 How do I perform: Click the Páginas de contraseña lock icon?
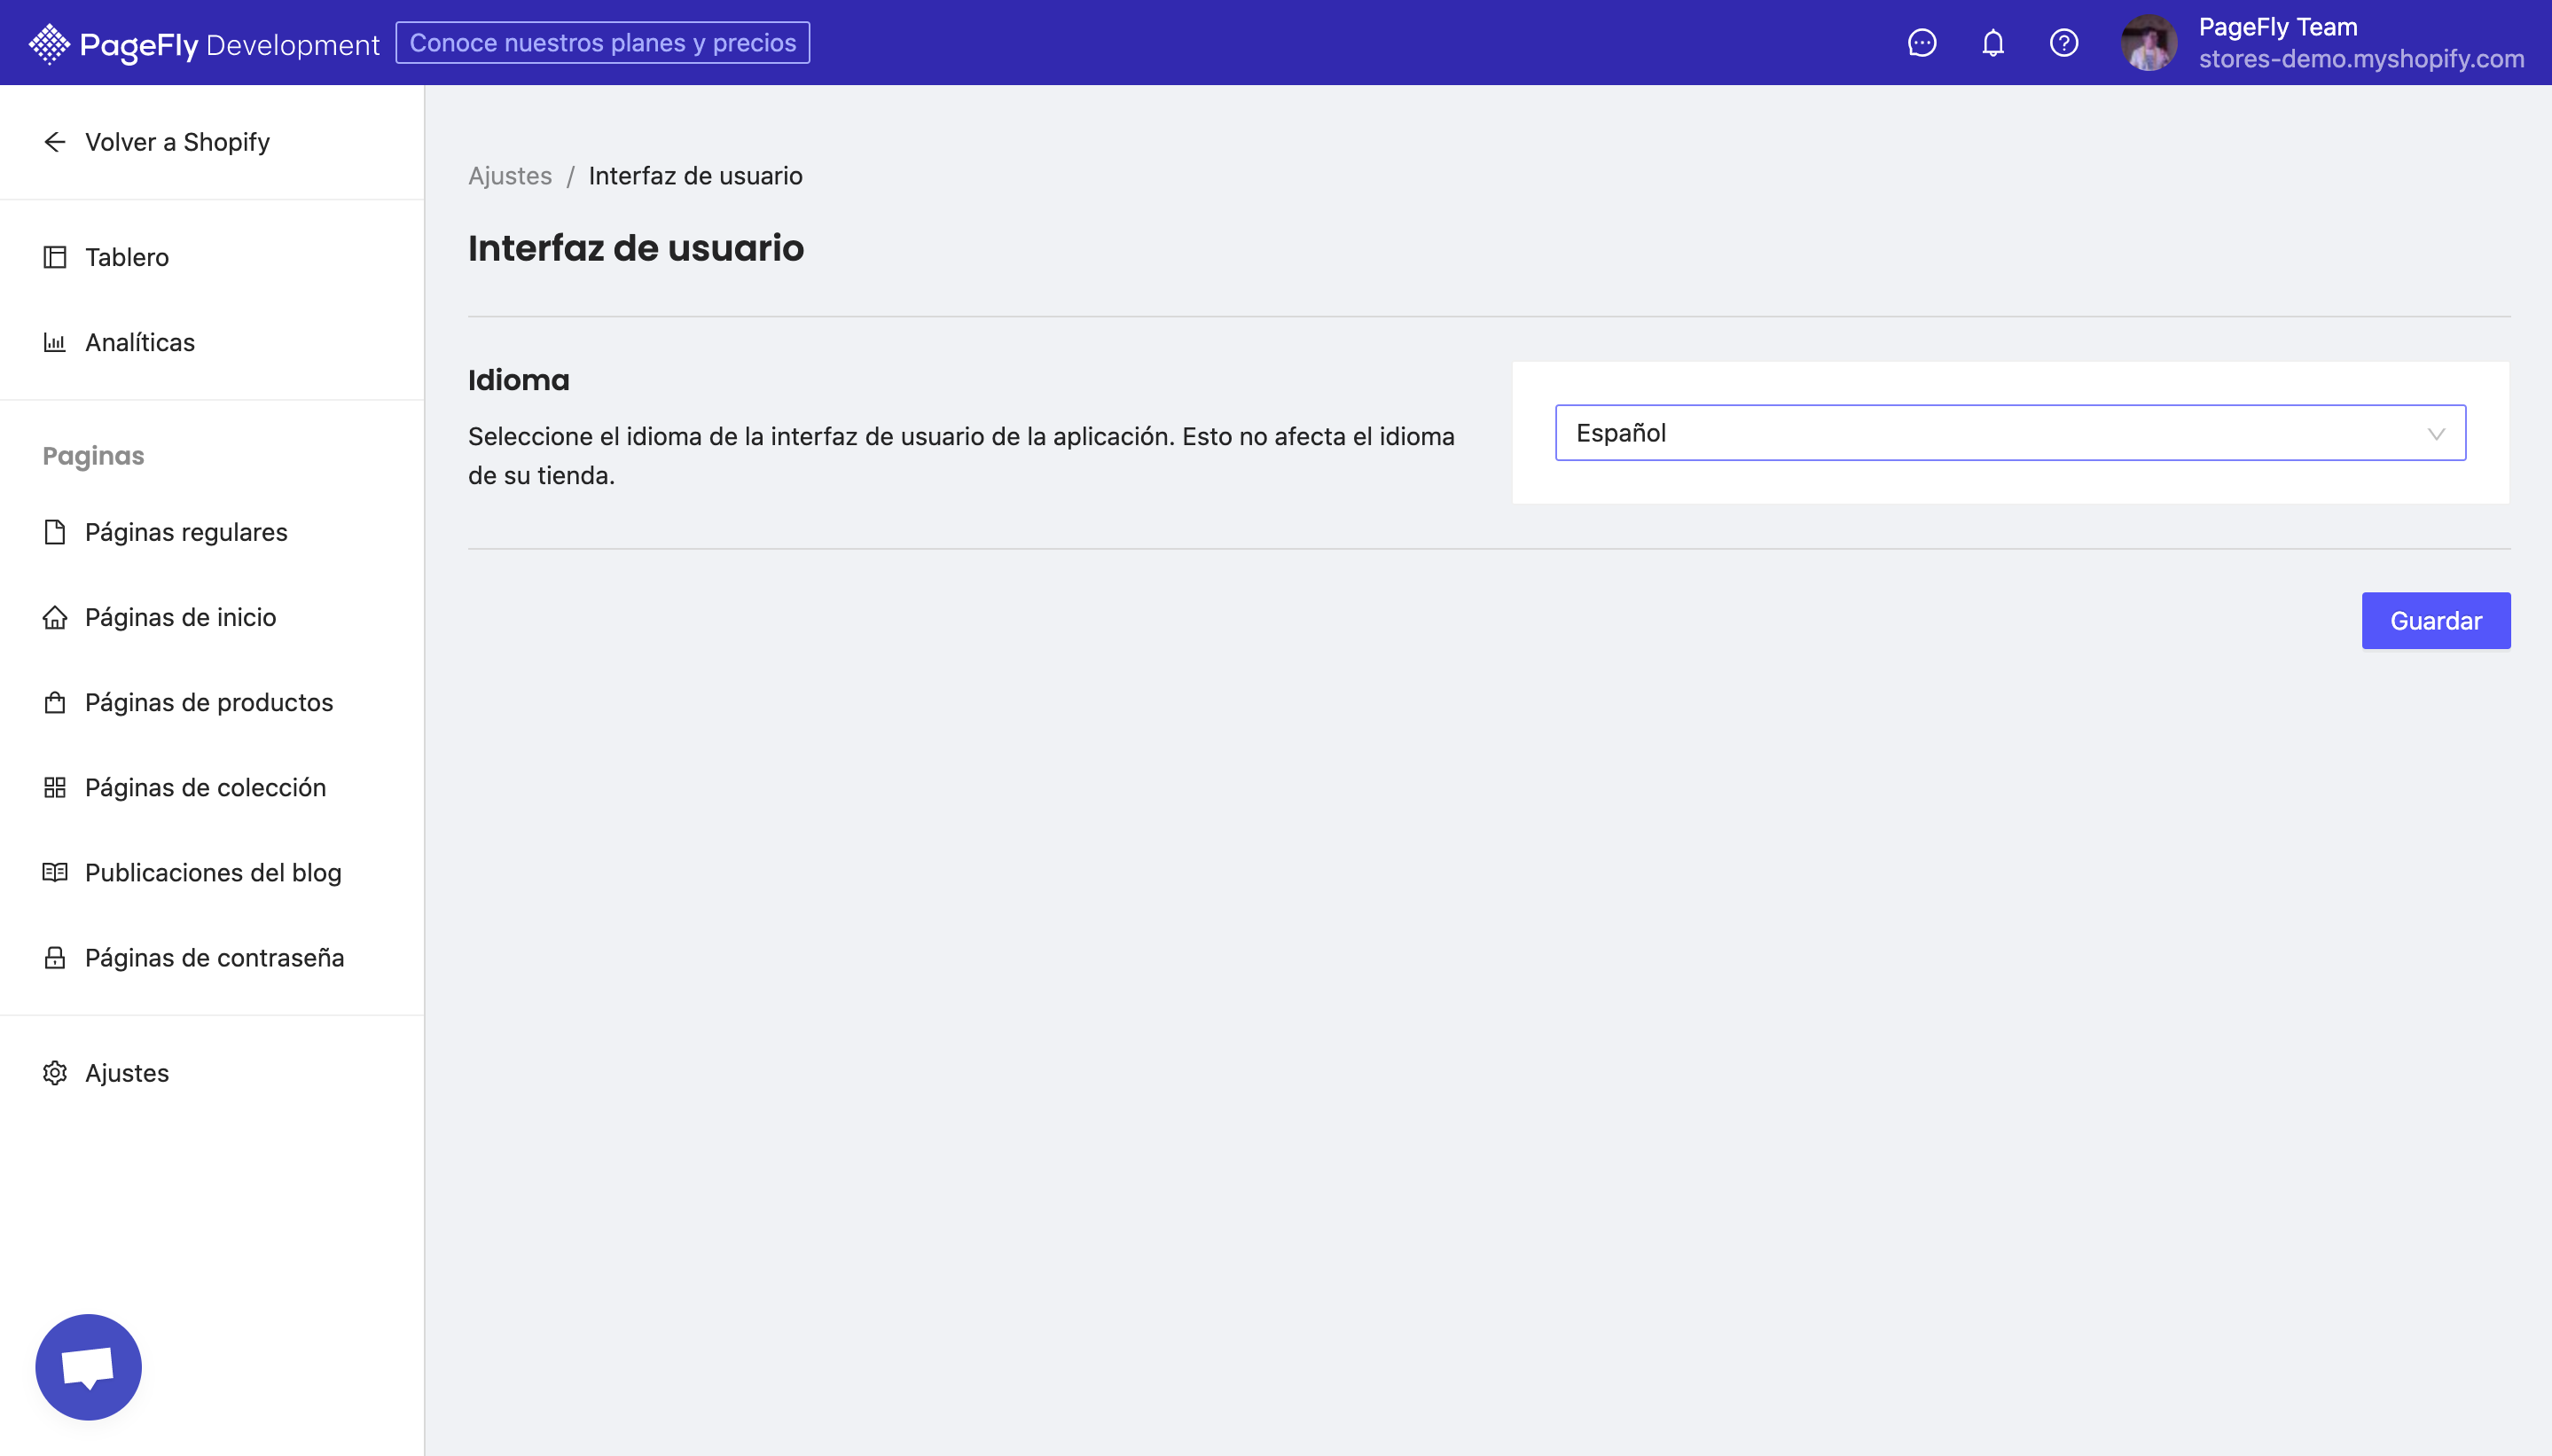pyautogui.click(x=55, y=957)
